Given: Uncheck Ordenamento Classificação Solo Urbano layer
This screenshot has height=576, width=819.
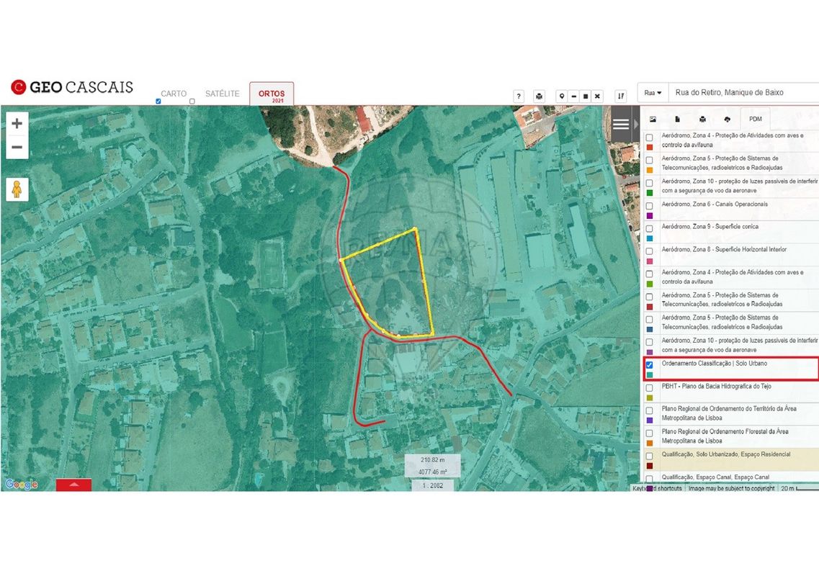Looking at the screenshot, I should click(649, 365).
